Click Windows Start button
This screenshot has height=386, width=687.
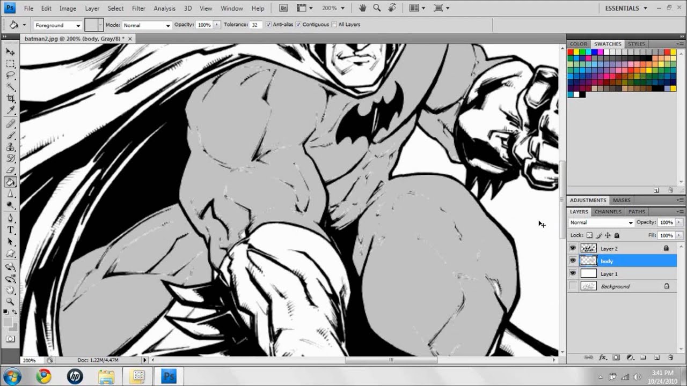pos(12,376)
